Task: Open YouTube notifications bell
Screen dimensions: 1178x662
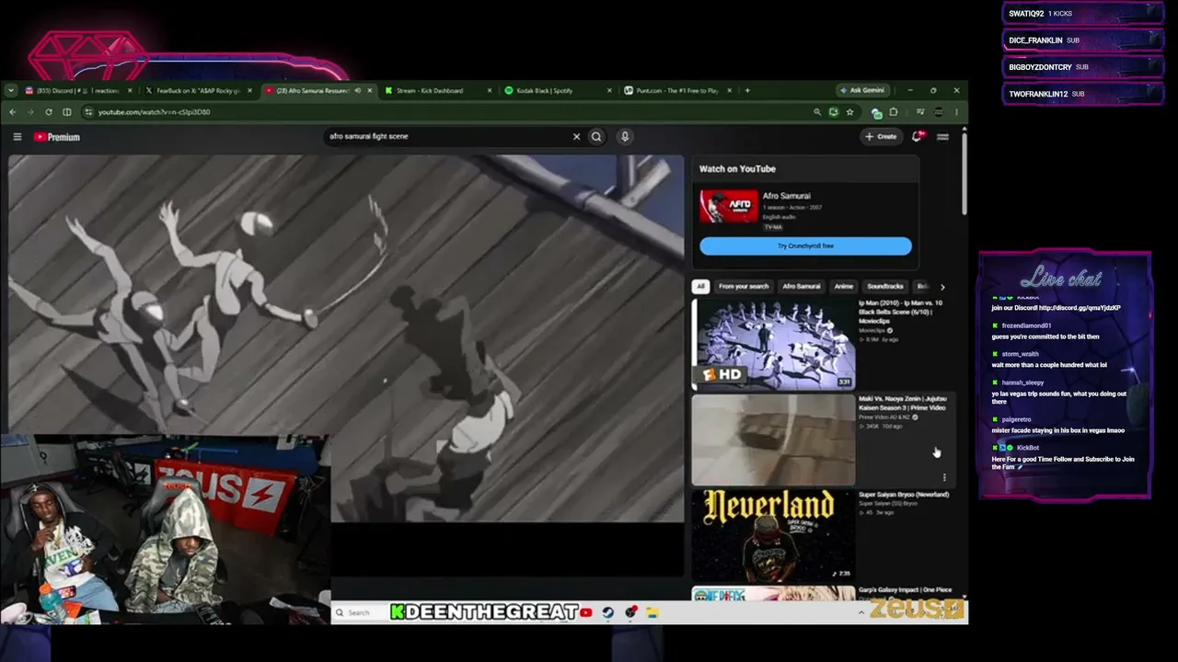Action: point(918,136)
